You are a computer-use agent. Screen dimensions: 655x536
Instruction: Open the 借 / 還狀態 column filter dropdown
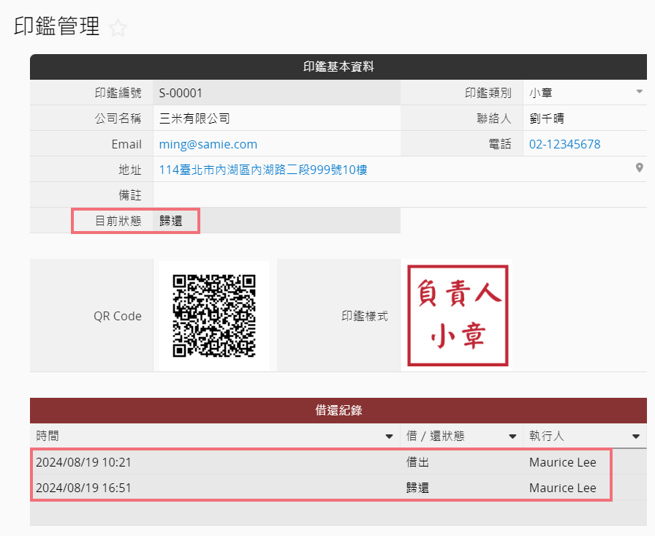point(512,437)
